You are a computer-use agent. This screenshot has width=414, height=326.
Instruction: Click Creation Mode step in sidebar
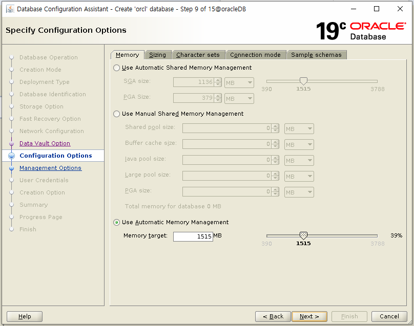coord(40,70)
